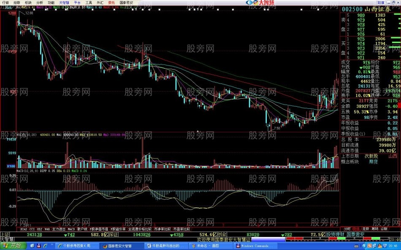The height and width of the screenshot is (250, 401).
Task: Click the 002500 stock code
Action: click(x=352, y=9)
